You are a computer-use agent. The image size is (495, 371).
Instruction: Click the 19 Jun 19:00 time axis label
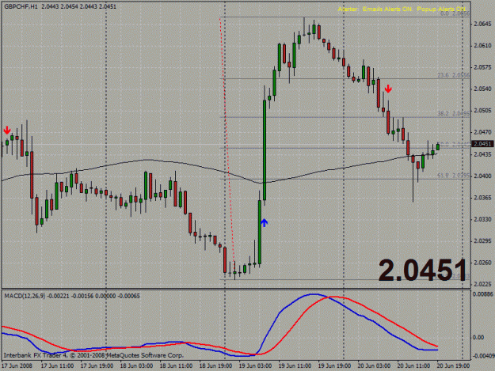(334, 366)
